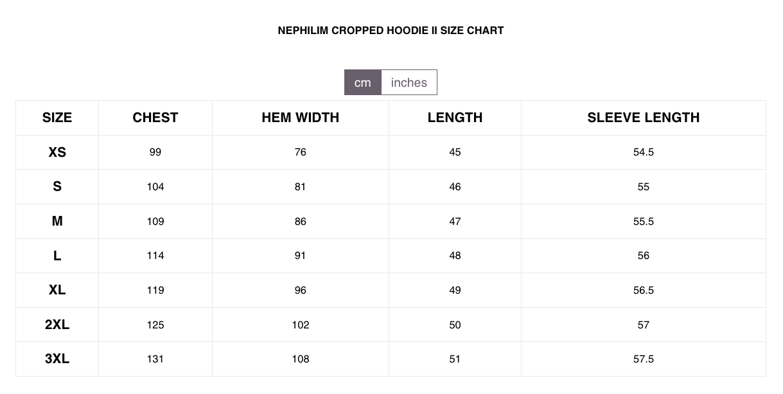Click the XS sleeve length value 54.5

point(643,152)
